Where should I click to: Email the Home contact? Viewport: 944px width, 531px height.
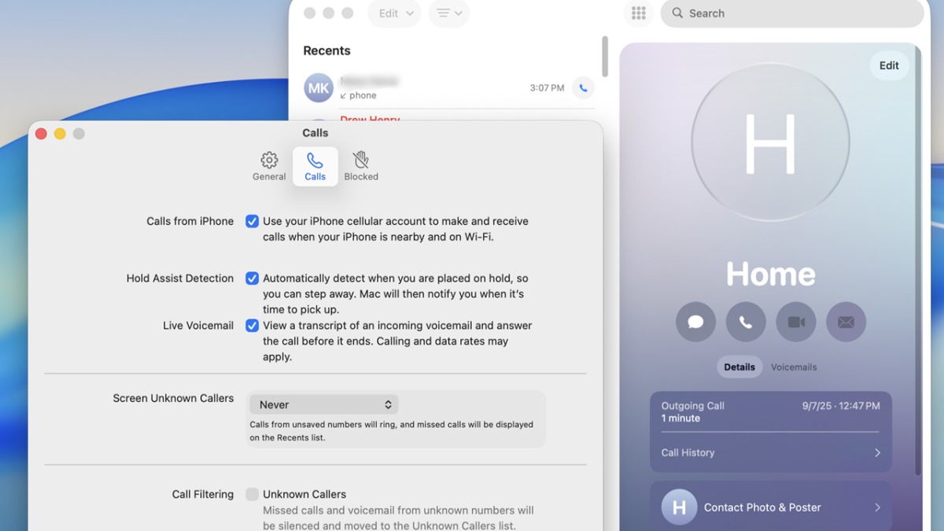(x=846, y=323)
